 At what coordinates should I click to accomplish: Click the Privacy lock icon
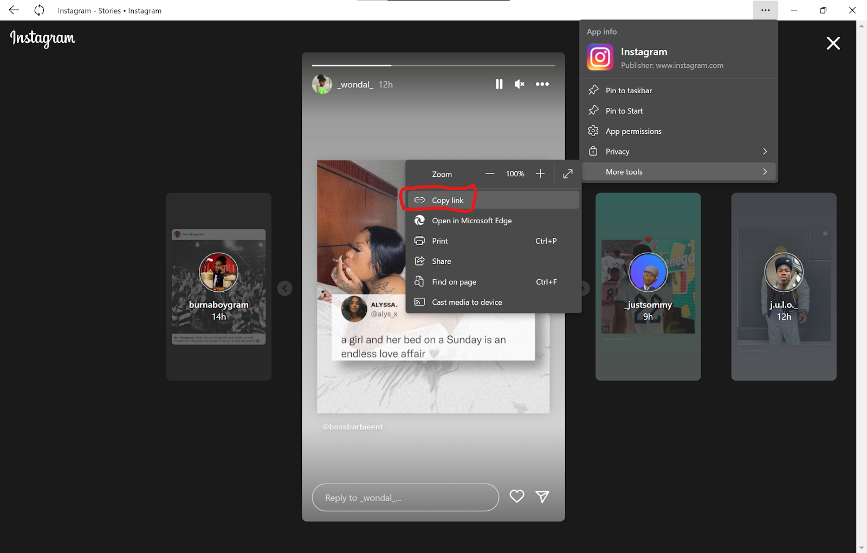pyautogui.click(x=593, y=151)
